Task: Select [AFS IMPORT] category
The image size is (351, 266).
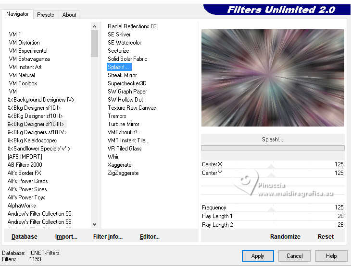Action: click(x=25, y=157)
